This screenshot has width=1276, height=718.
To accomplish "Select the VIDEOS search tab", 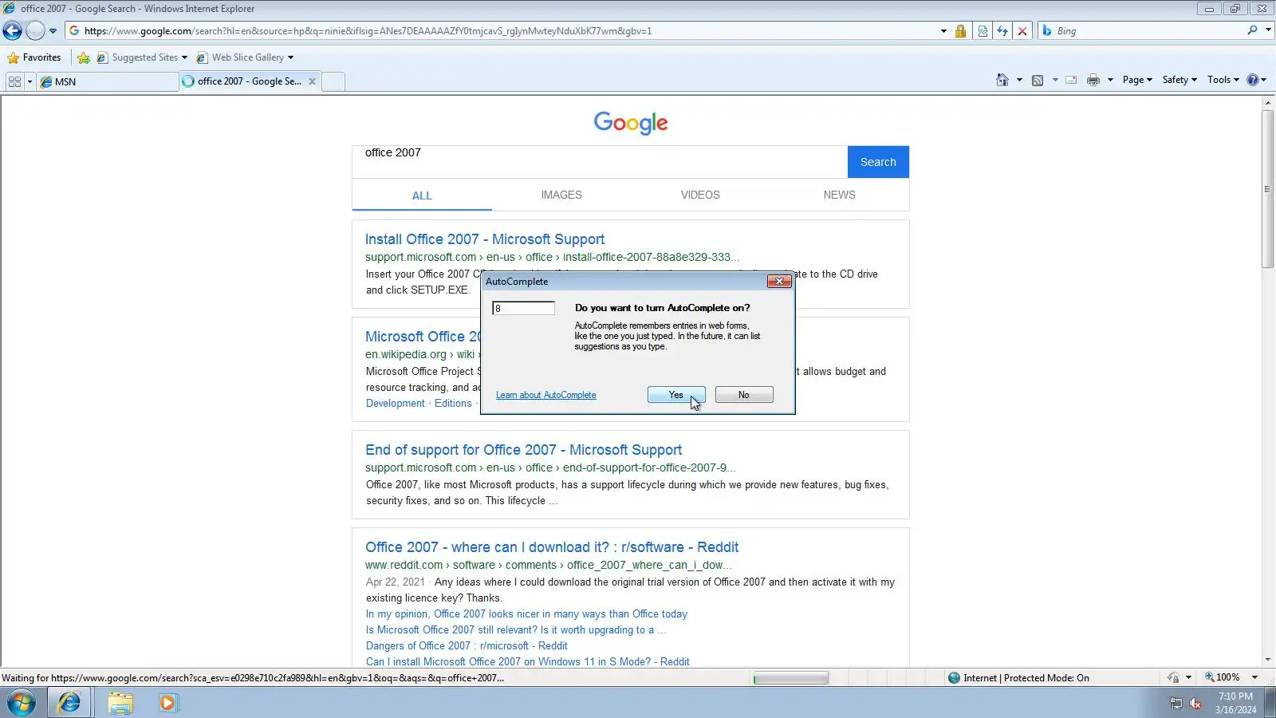I will point(700,195).
